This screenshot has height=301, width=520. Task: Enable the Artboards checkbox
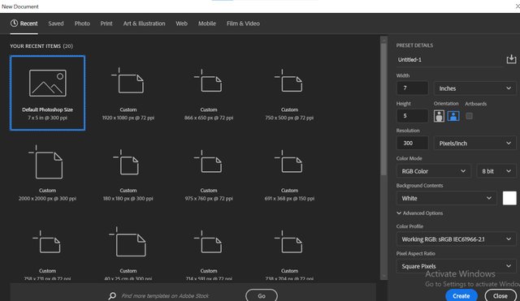pos(469,116)
